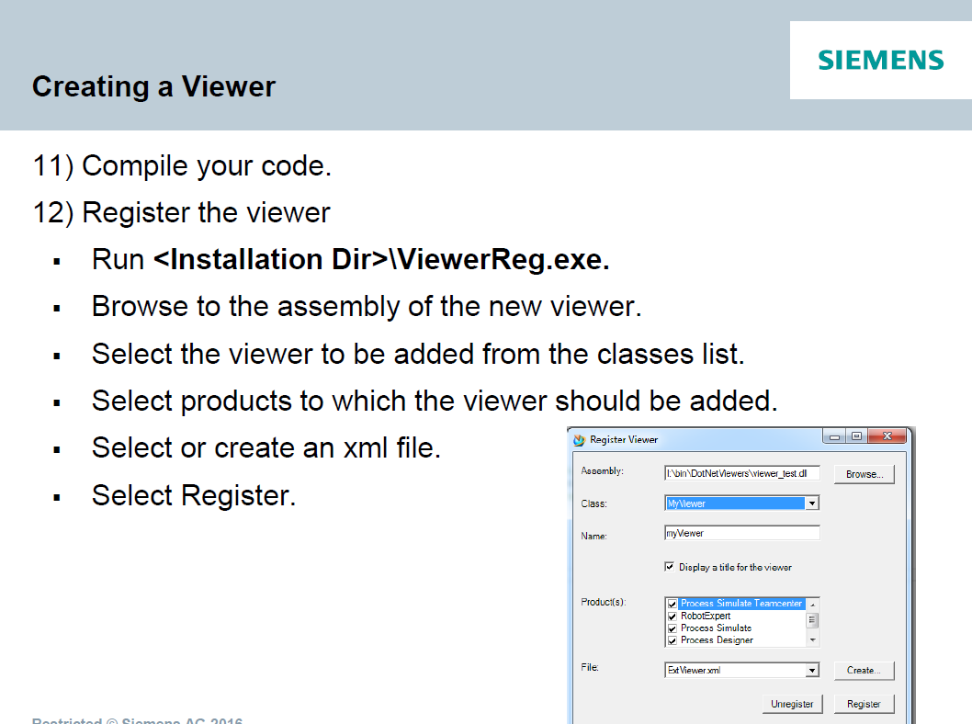Uncheck 'Display a title for the viewer'
Screen dimensions: 972x724
(669, 567)
